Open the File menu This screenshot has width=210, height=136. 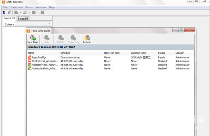click(5, 7)
